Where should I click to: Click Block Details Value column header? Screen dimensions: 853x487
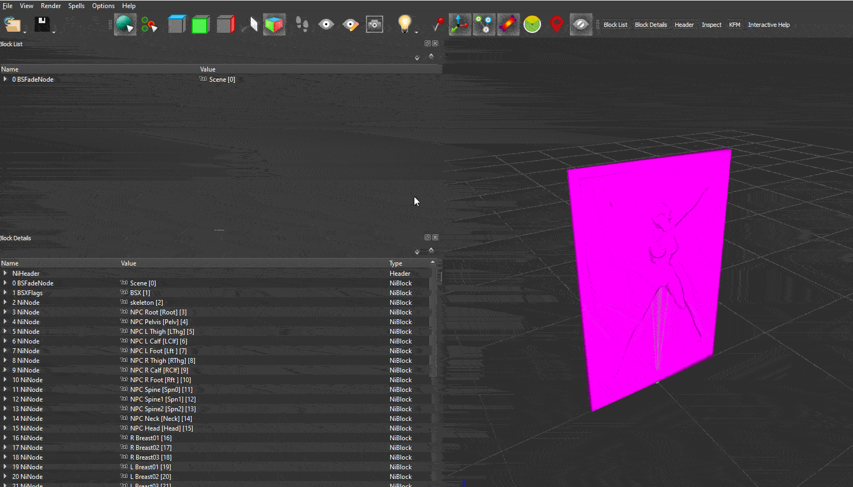pos(253,263)
